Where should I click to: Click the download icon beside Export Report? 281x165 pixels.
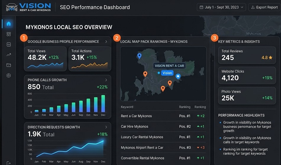coord(253,7)
